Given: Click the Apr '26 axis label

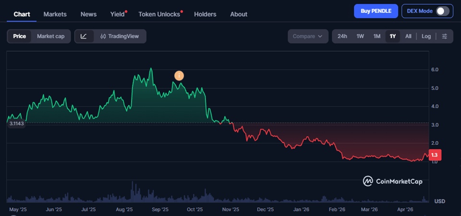Looking at the screenshot, I should (405, 210).
